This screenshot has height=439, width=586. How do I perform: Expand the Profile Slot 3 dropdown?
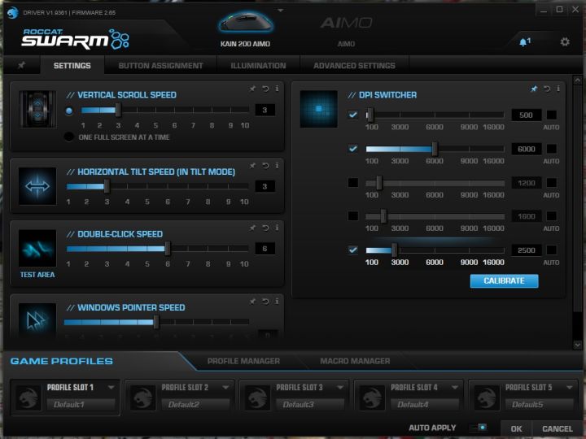click(339, 387)
